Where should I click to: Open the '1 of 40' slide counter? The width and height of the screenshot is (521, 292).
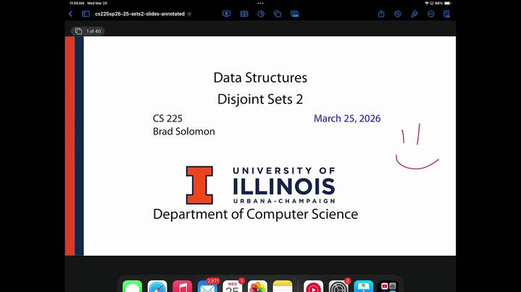pyautogui.click(x=88, y=31)
